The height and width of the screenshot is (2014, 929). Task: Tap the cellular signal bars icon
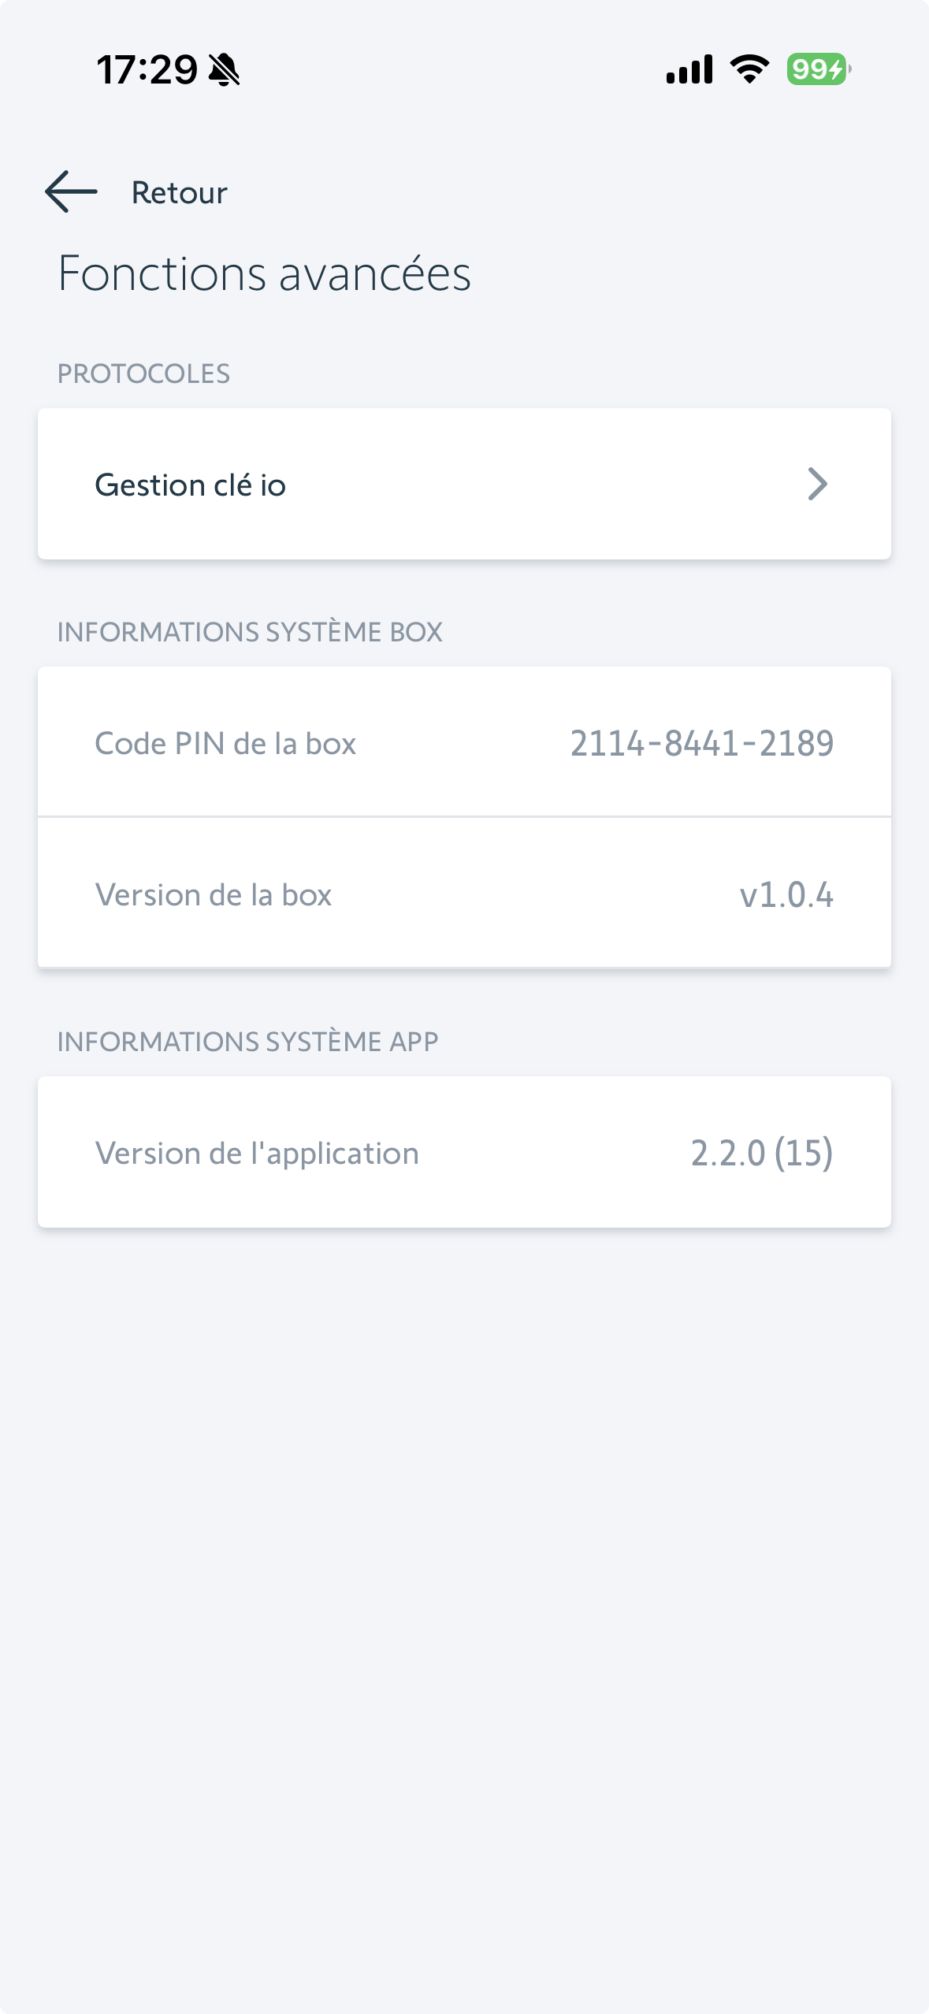[x=689, y=69]
